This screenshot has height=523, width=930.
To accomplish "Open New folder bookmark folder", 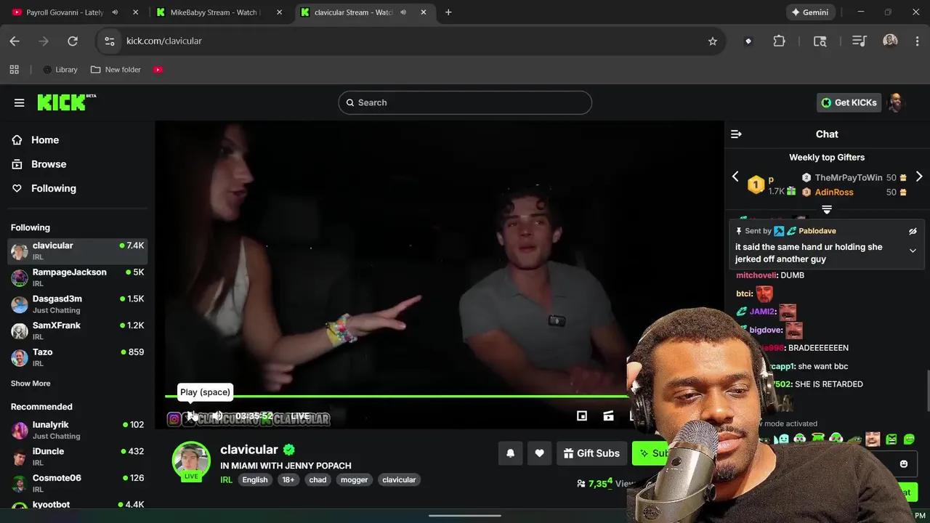I will click(x=116, y=70).
